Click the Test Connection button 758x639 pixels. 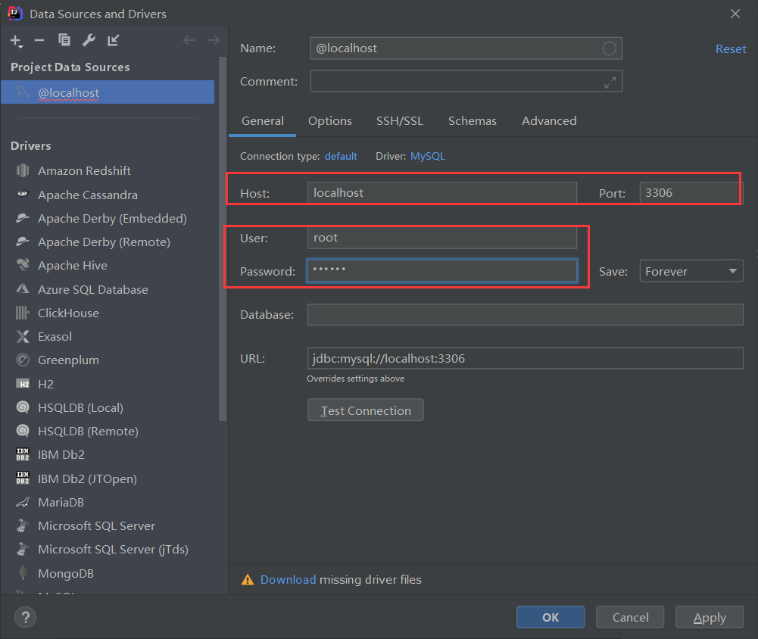(x=366, y=410)
